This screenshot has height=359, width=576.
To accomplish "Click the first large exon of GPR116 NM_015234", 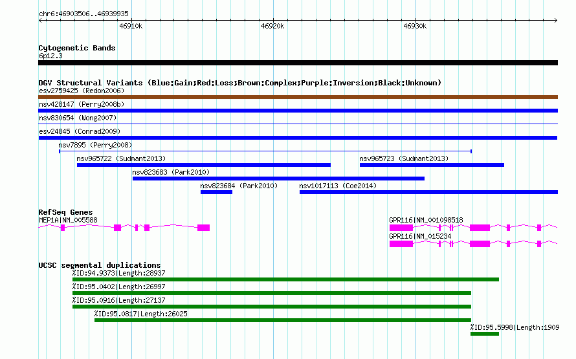I will (x=401, y=244).
